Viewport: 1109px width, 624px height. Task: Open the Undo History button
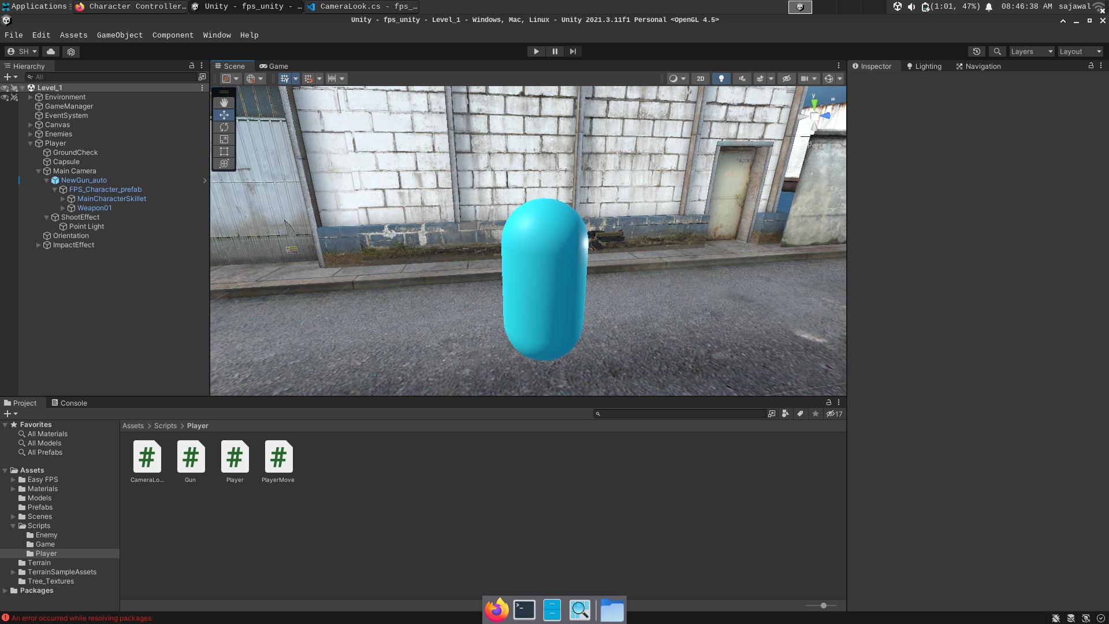click(x=976, y=51)
